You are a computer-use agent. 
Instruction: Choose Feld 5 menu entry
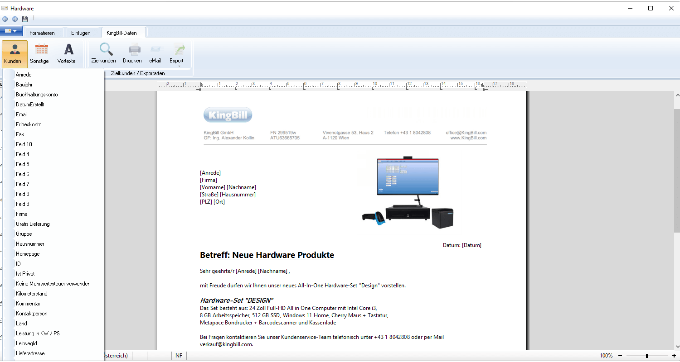point(53,164)
